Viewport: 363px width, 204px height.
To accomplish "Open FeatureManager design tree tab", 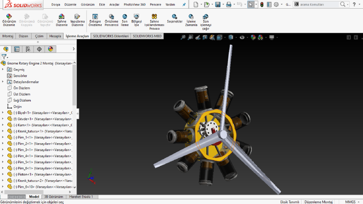I will pos(6,49).
